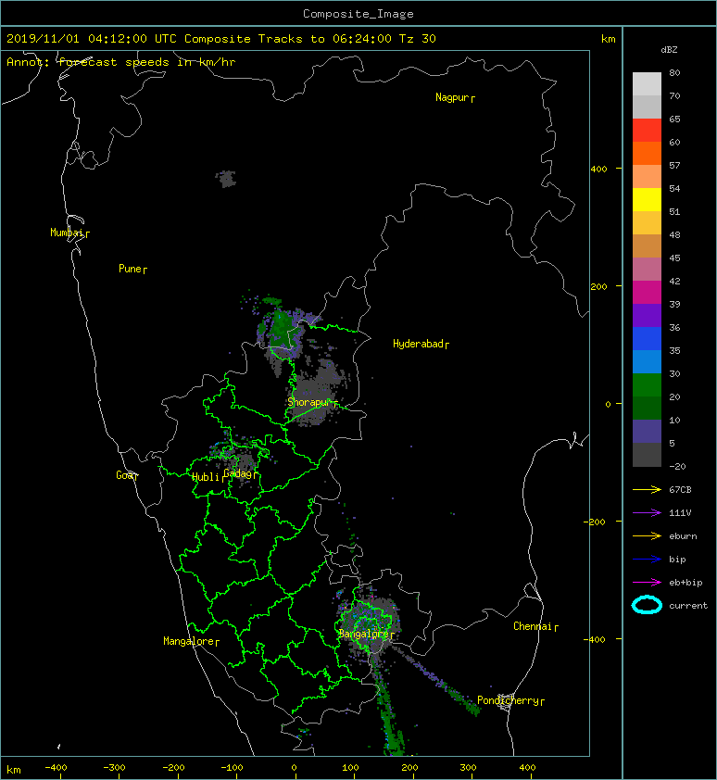Click the yellow 67CB arrow legend symbol
This screenshot has width=717, height=780.
tap(647, 490)
